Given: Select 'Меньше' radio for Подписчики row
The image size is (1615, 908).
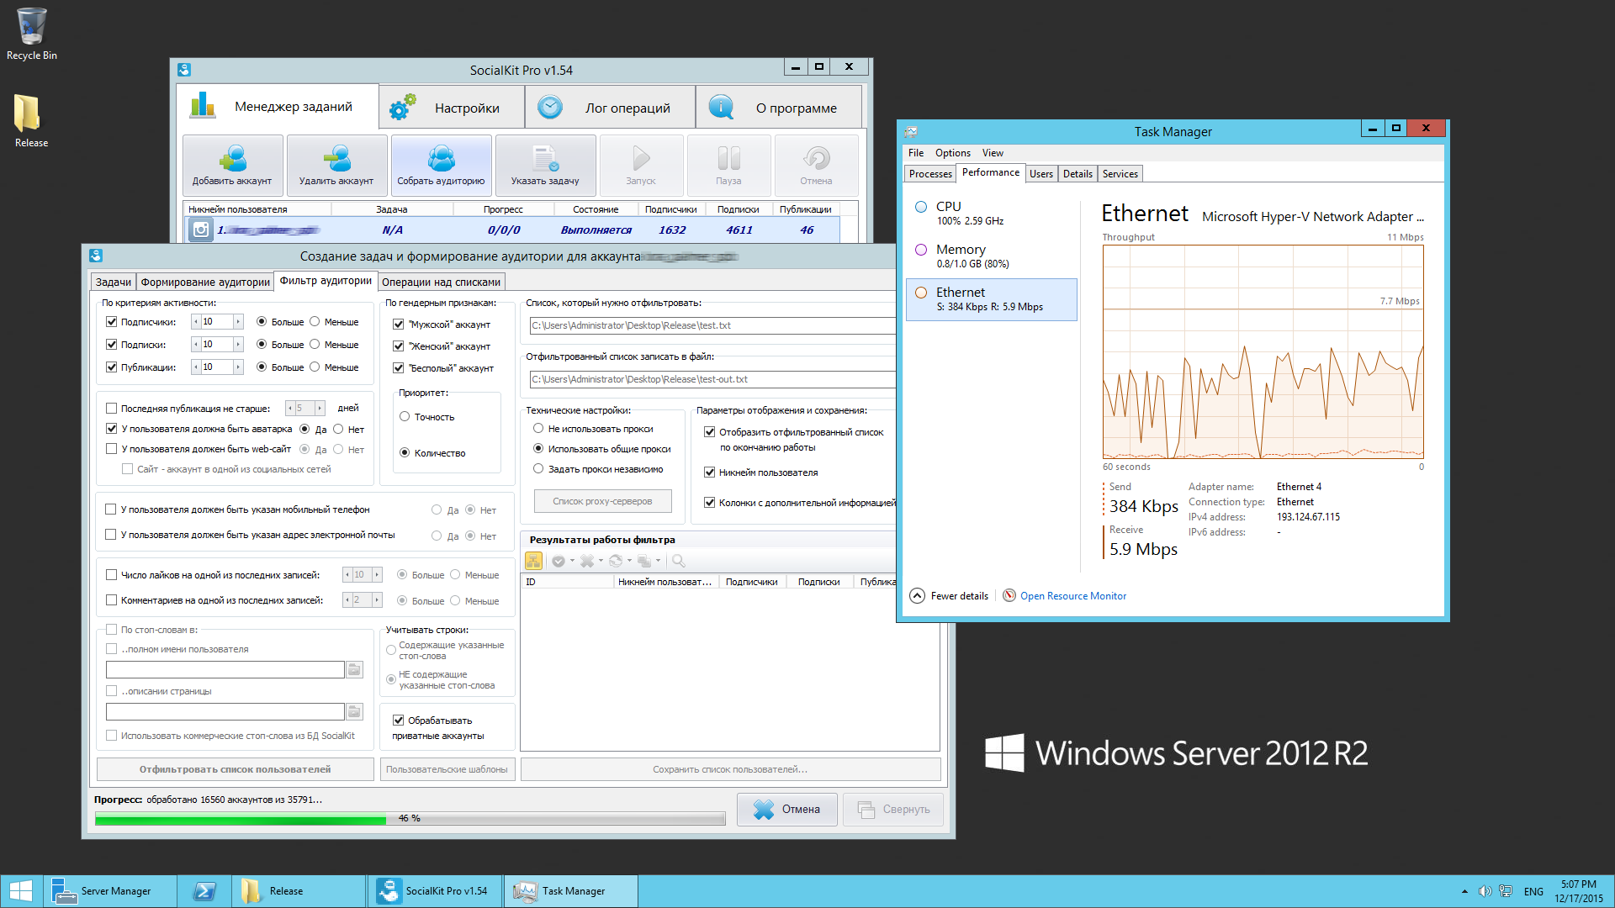Looking at the screenshot, I should pyautogui.click(x=315, y=321).
